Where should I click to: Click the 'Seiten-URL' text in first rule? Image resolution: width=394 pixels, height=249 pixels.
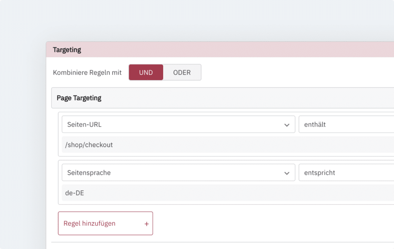[84, 125]
